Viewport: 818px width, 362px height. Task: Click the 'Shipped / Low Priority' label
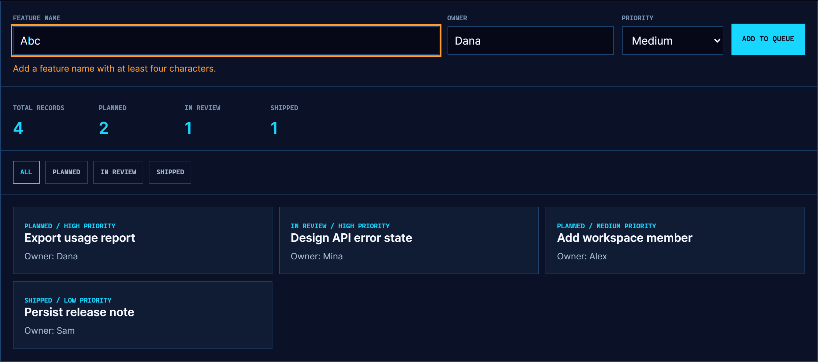tap(68, 300)
